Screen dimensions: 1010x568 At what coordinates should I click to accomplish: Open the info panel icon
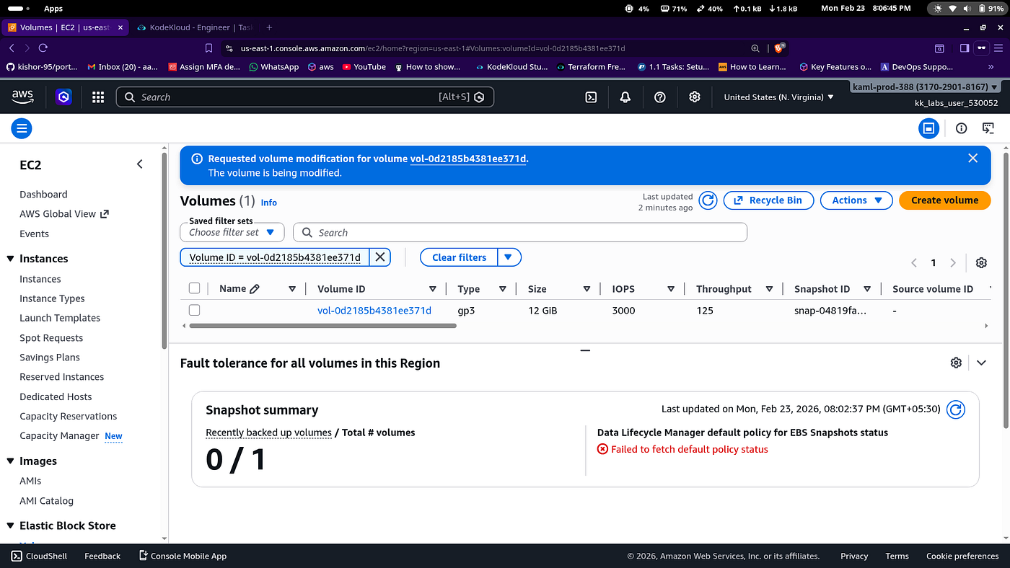click(961, 128)
